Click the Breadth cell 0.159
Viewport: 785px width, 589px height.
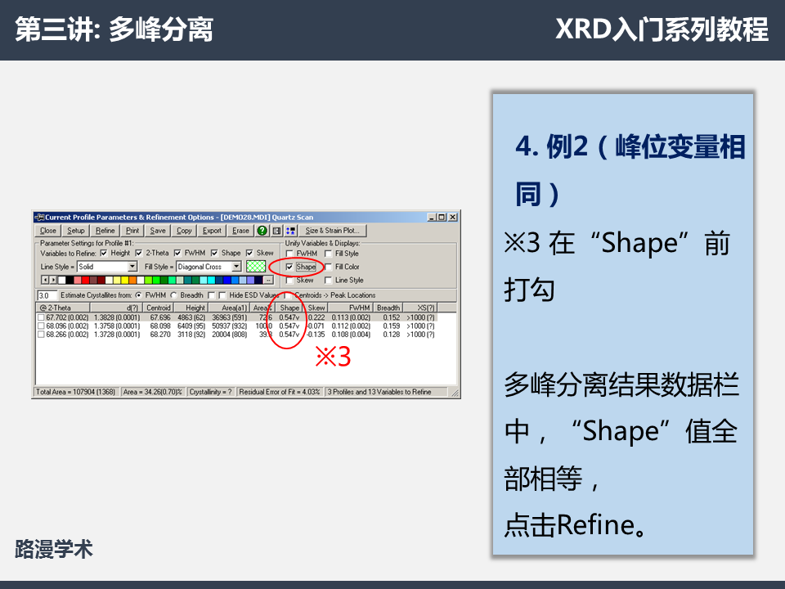pyautogui.click(x=392, y=326)
